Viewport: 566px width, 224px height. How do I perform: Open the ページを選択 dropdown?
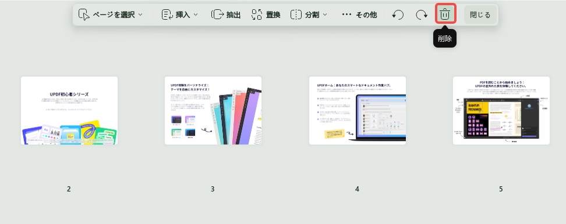111,15
